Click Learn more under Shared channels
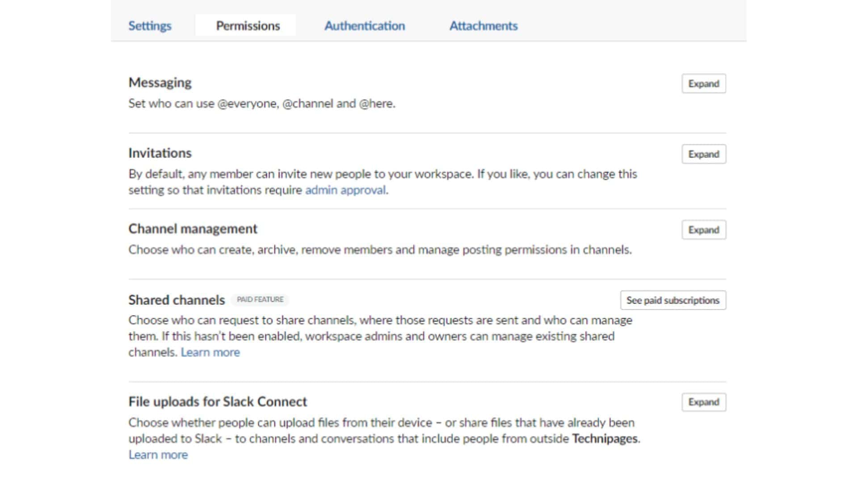The width and height of the screenshot is (858, 482). 210,352
